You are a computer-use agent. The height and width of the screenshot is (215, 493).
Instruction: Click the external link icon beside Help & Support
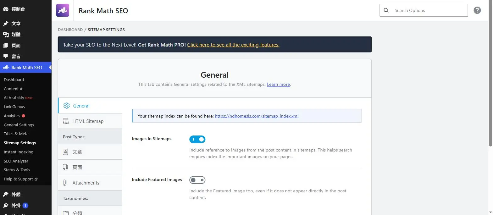click(x=36, y=179)
